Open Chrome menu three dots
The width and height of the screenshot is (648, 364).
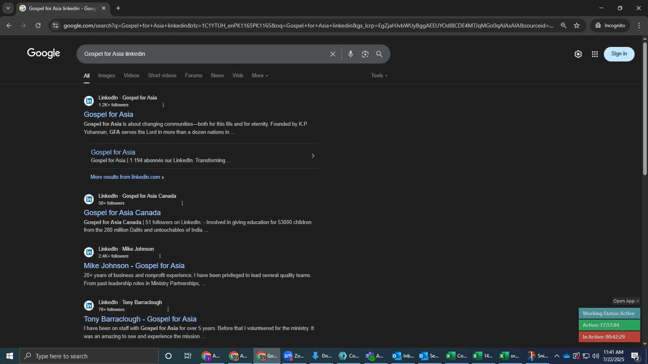639,25
